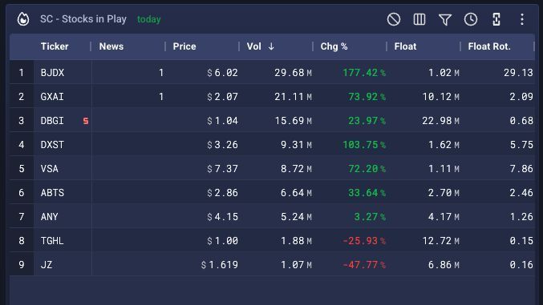The image size is (543, 305).
Task: Click the block/ignore list icon
Action: [394, 19]
